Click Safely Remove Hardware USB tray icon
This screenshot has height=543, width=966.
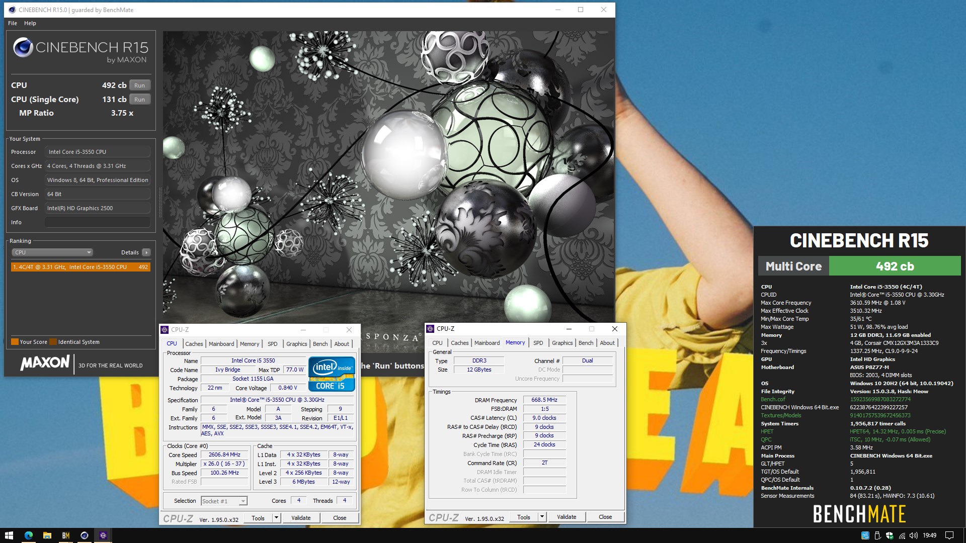click(877, 535)
